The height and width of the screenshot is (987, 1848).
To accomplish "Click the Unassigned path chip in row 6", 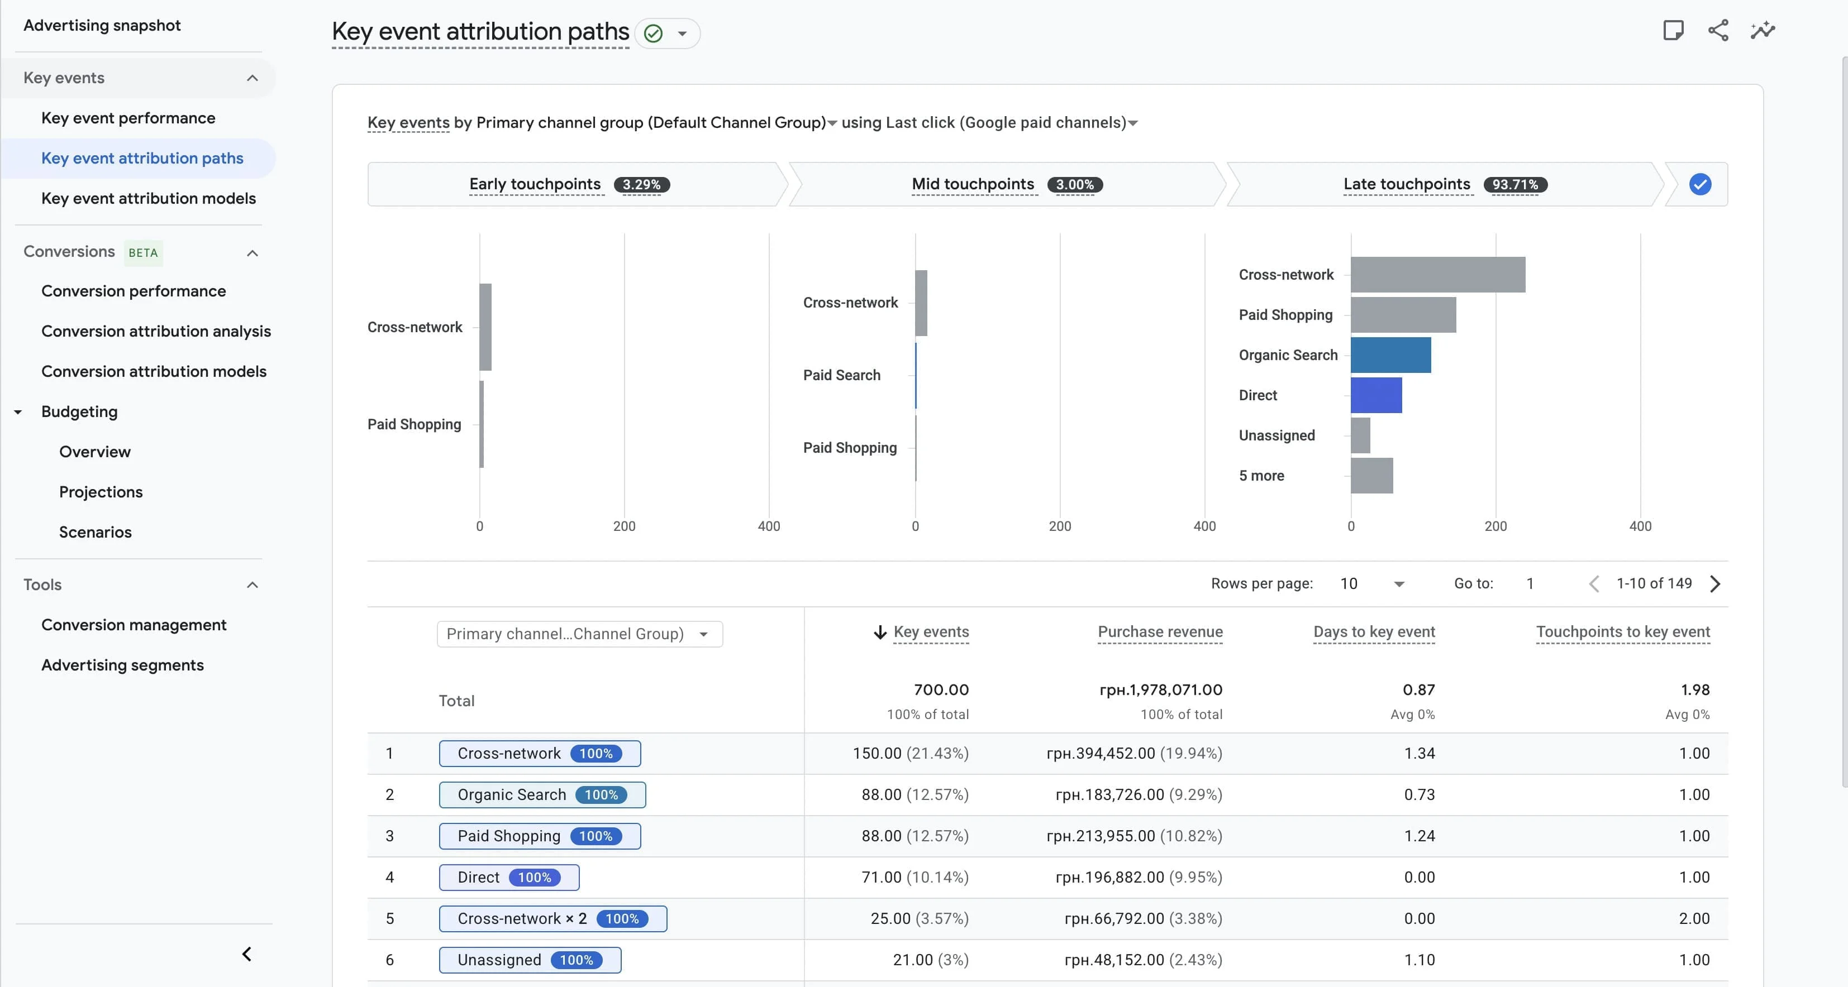I will (530, 960).
